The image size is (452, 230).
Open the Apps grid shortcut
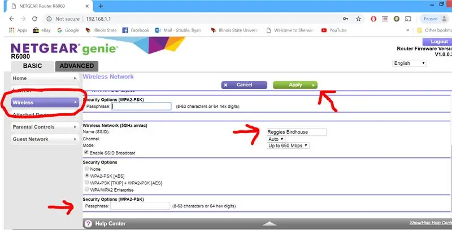click(x=18, y=30)
